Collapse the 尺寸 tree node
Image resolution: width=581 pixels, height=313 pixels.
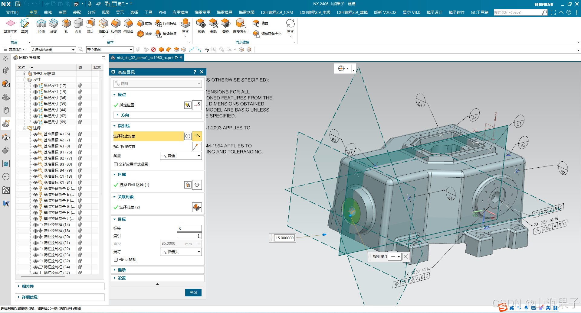point(25,80)
